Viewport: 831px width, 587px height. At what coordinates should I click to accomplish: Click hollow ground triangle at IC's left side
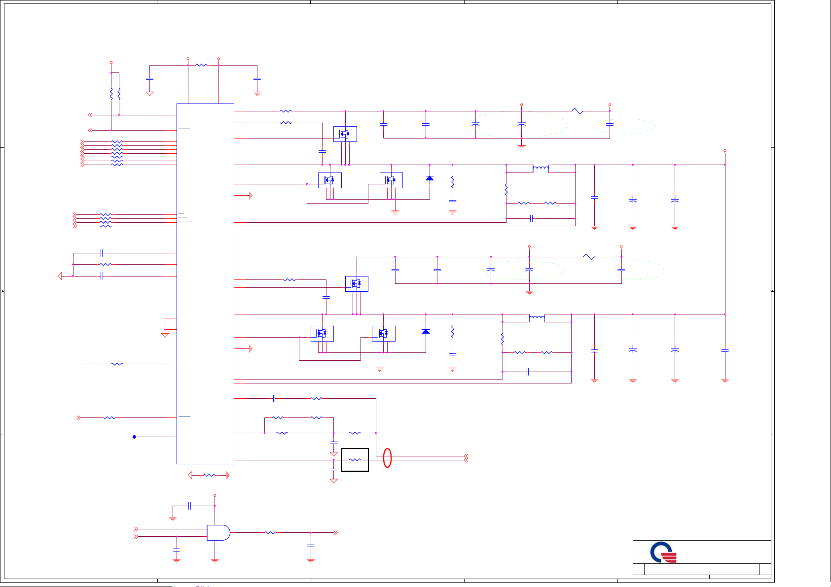click(165, 335)
